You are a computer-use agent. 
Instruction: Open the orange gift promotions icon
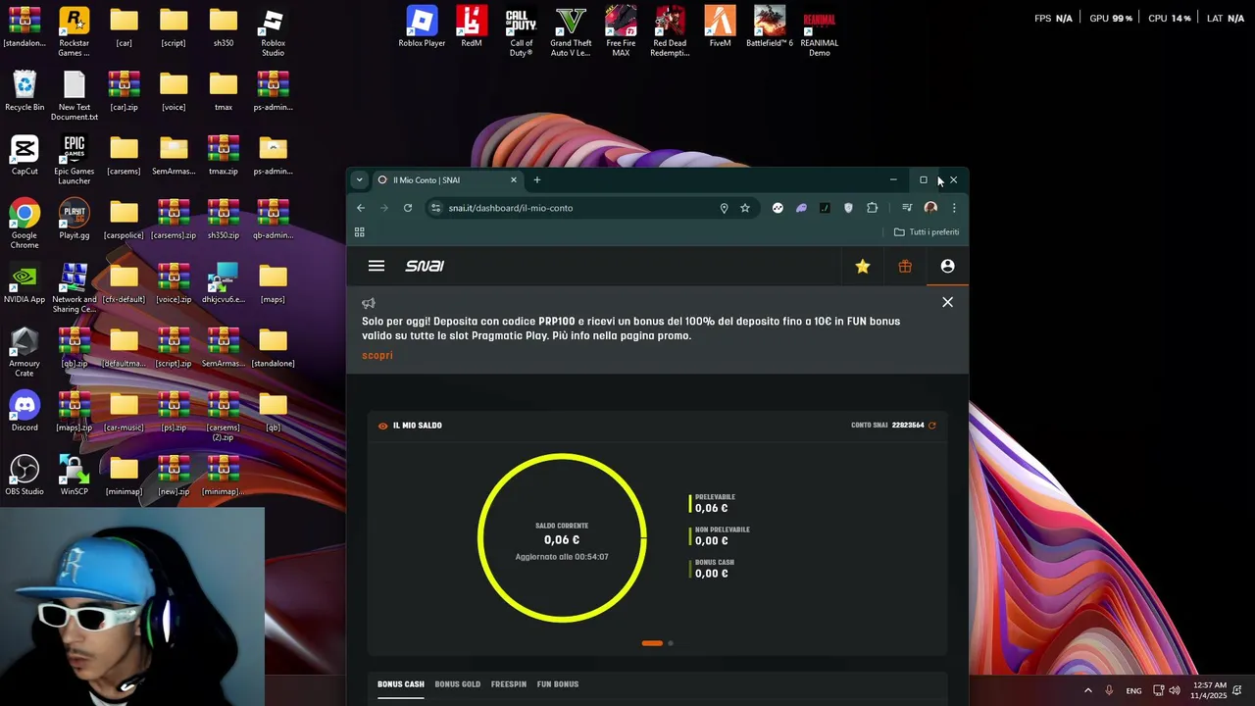[905, 266]
